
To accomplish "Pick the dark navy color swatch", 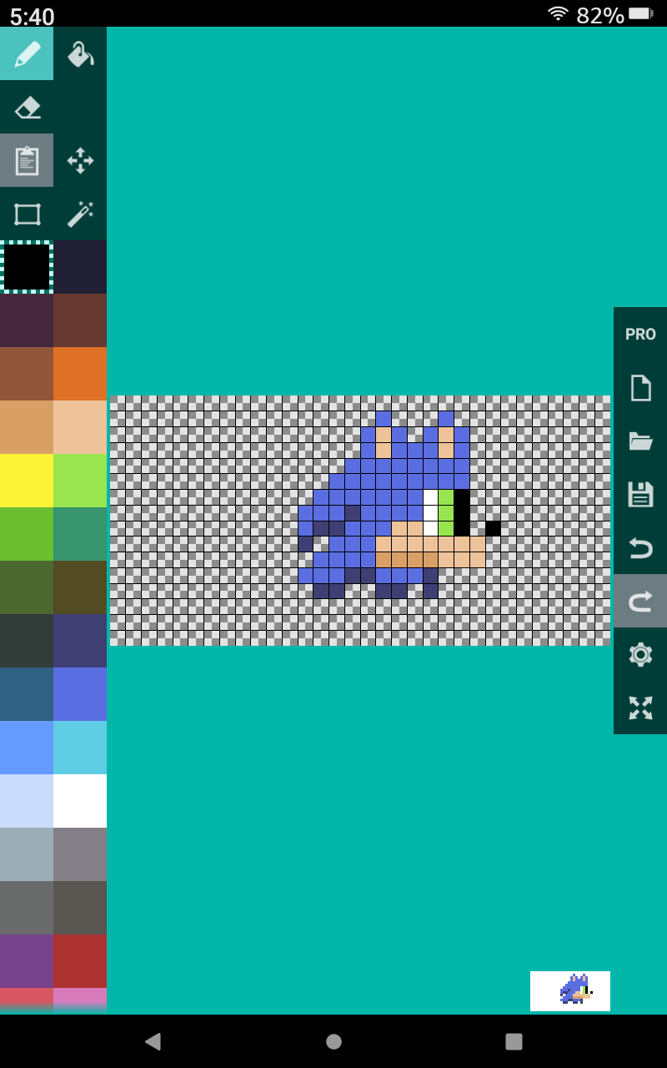I will click(80, 267).
